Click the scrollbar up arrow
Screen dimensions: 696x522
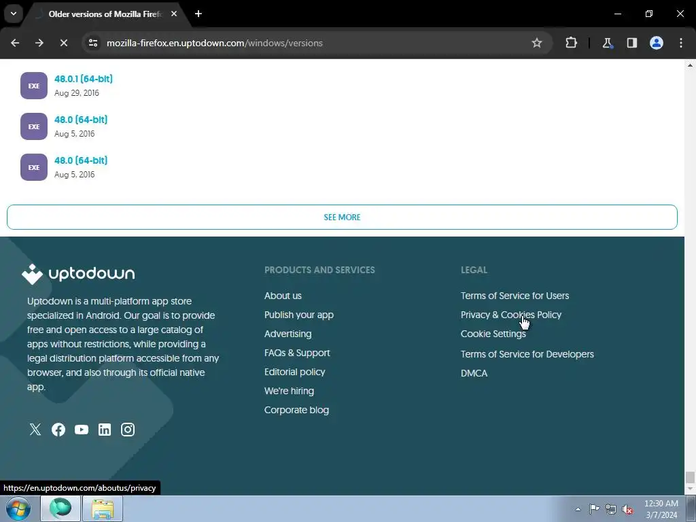point(690,65)
